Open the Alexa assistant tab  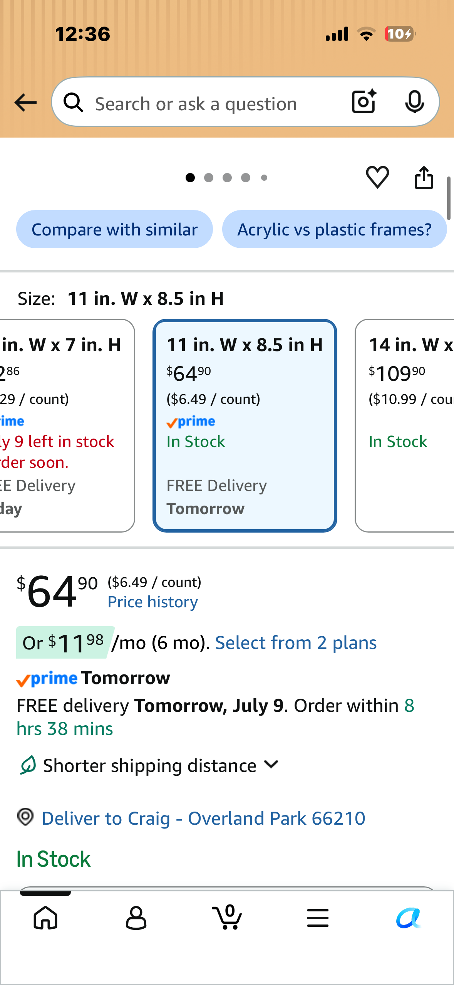409,918
